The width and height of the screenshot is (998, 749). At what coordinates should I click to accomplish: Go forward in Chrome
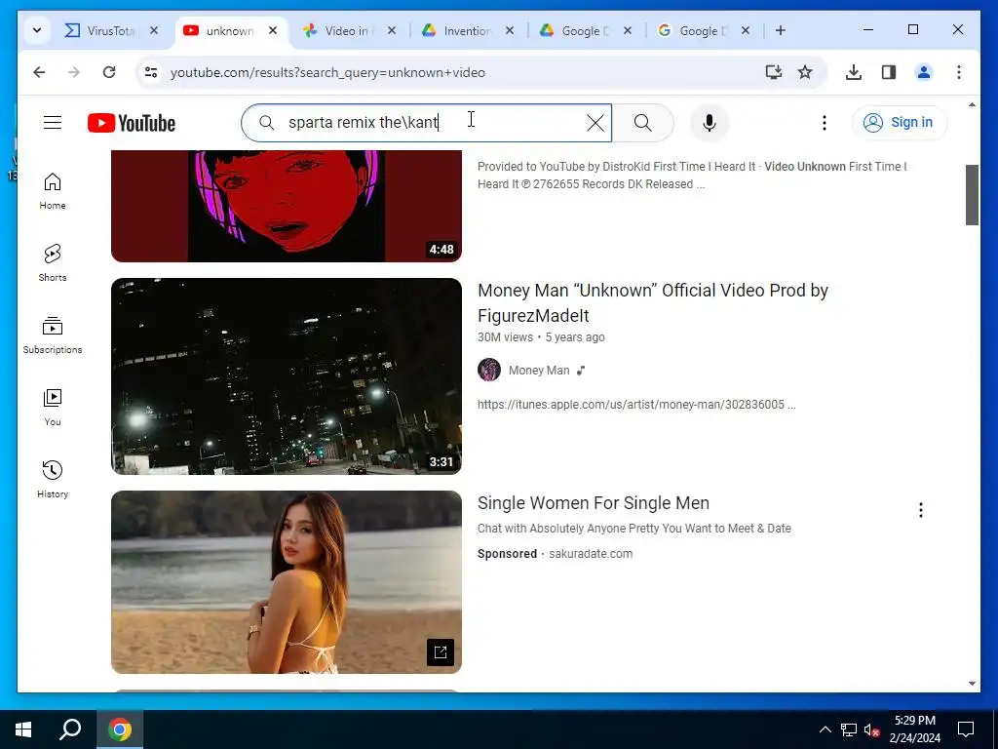click(74, 72)
